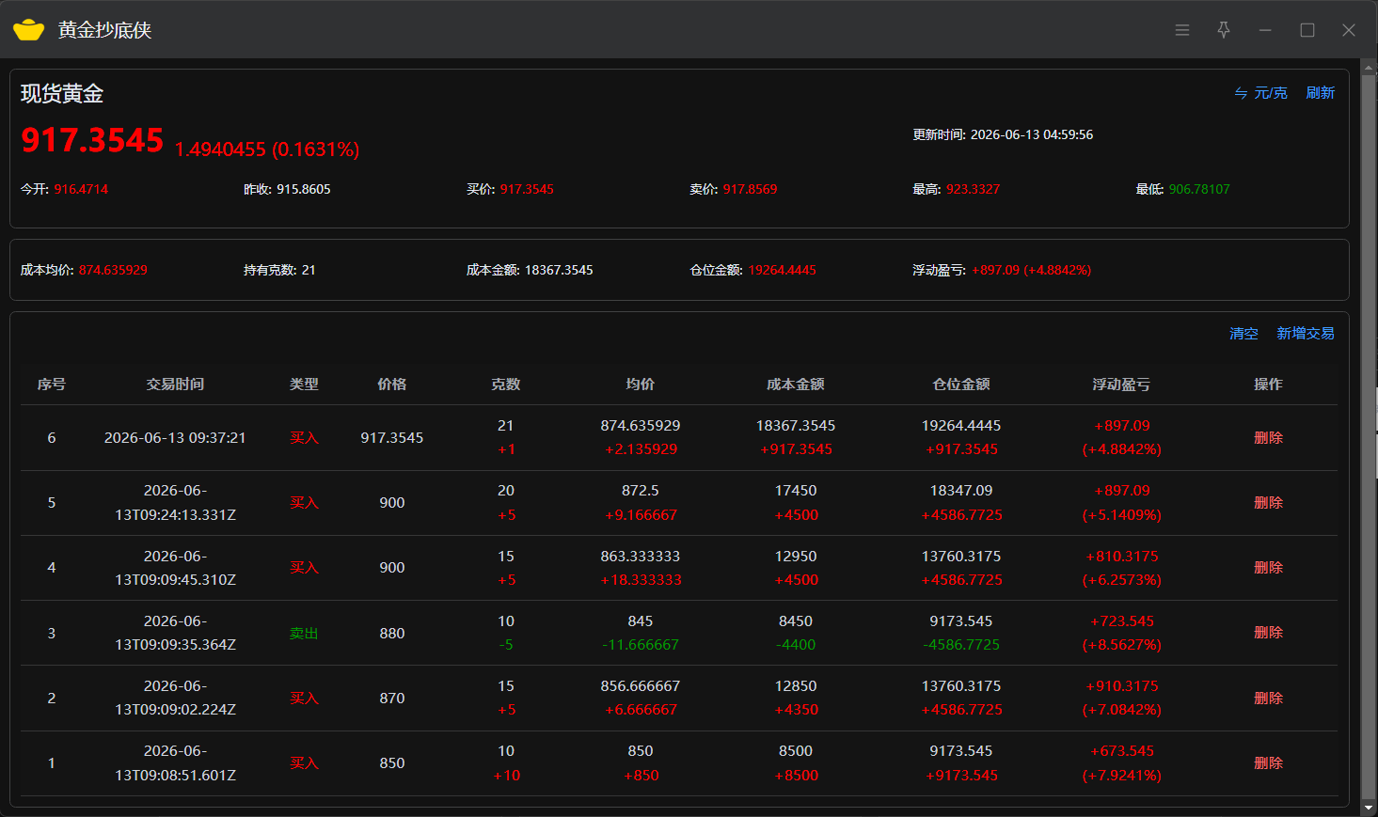Screen dimensions: 1378x817
Task: Close the 黄金抄底侠 window
Action: (1349, 30)
